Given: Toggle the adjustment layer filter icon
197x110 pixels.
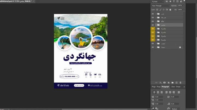Looking at the screenshot, I should [170, 1].
